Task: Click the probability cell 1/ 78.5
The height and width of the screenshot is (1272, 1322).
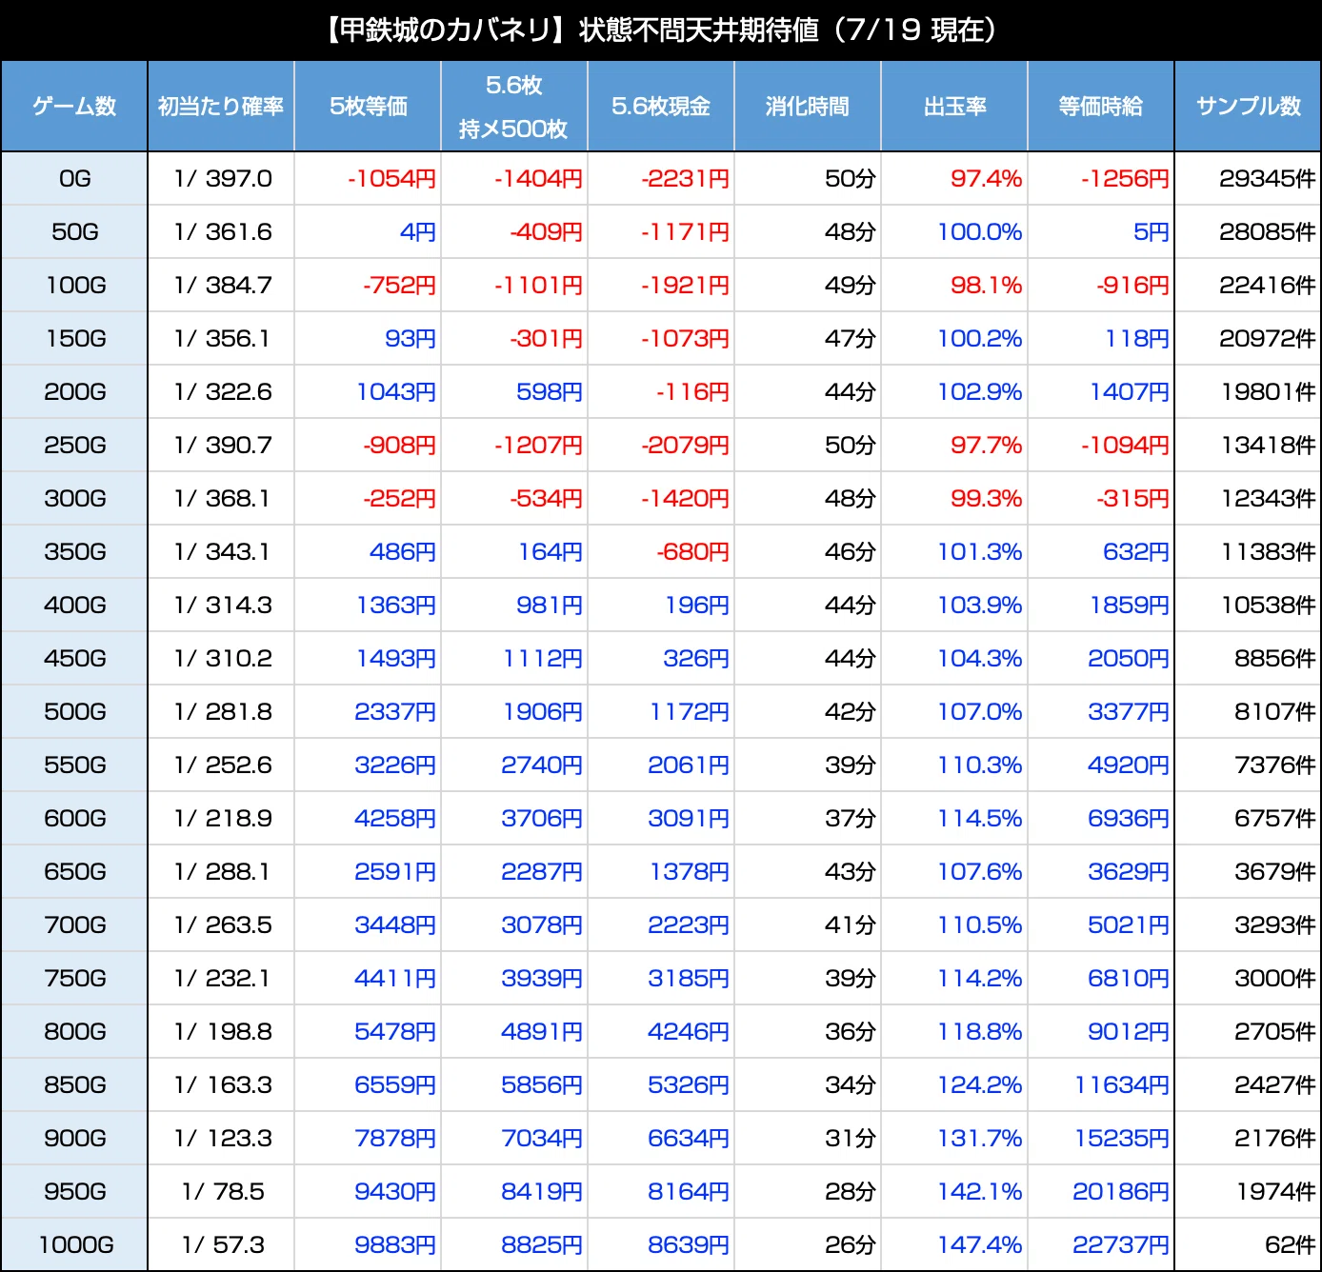Action: [223, 1191]
